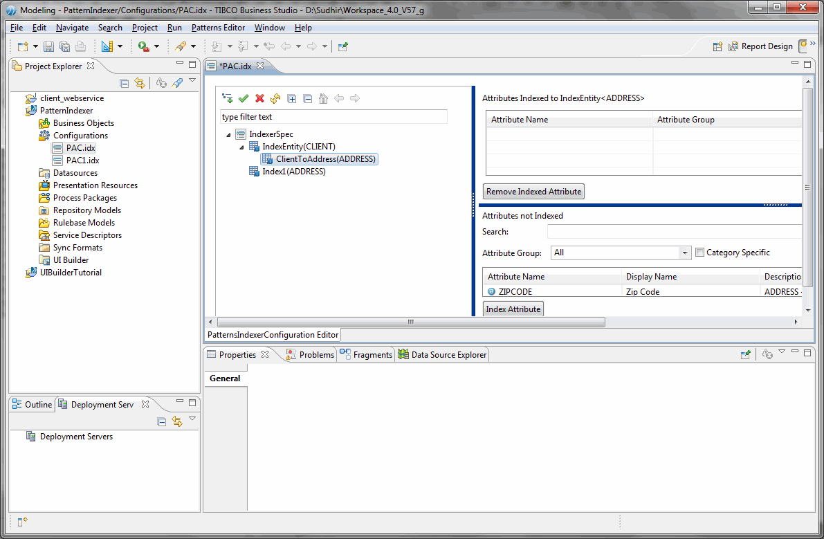Click the green Run/Debug toolbar icon
The image size is (824, 539).
coord(143,47)
